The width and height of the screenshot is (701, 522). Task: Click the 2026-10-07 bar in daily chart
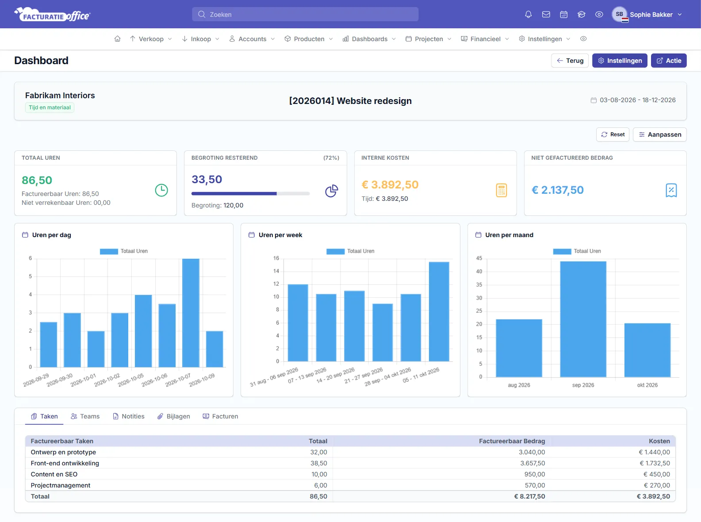[191, 313]
